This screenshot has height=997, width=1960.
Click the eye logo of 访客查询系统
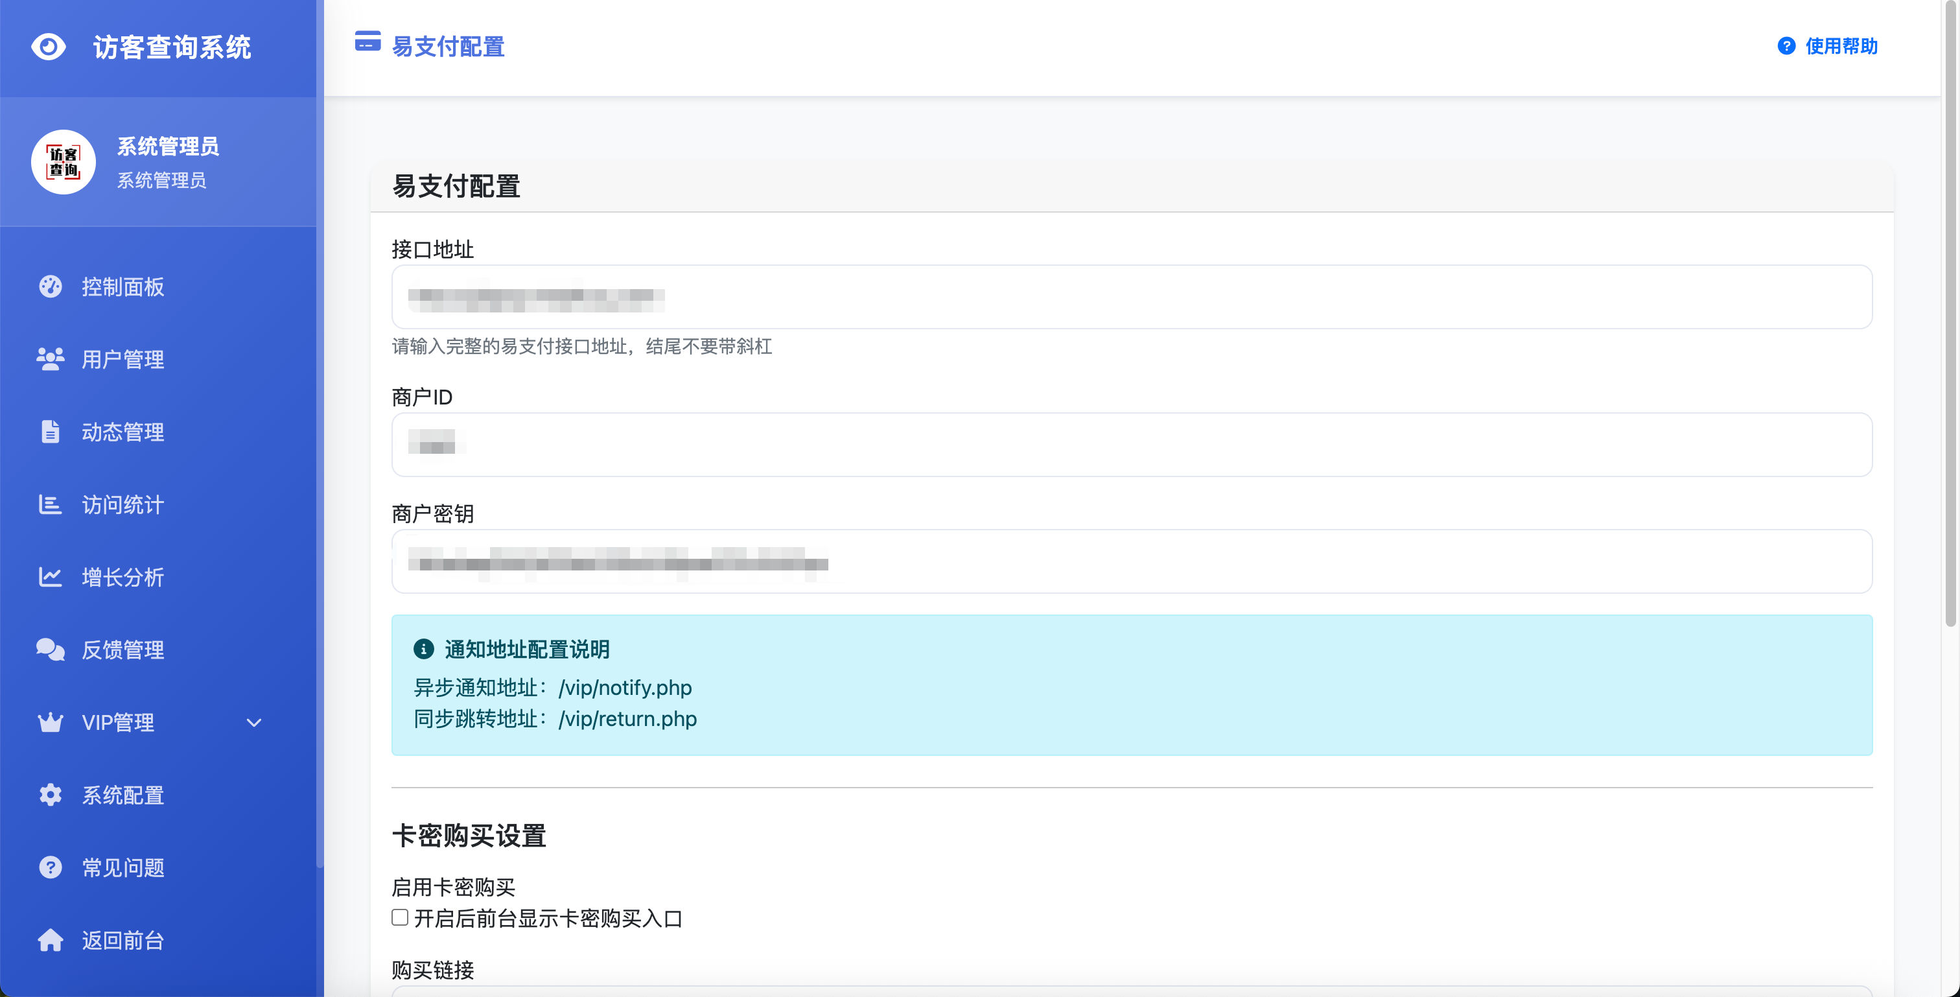pos(49,47)
